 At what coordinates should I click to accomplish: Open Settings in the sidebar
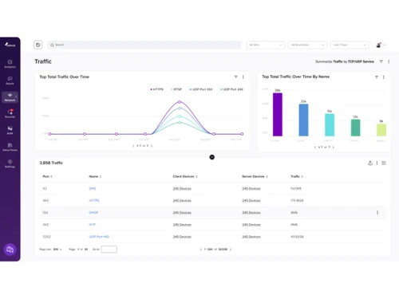(10, 163)
